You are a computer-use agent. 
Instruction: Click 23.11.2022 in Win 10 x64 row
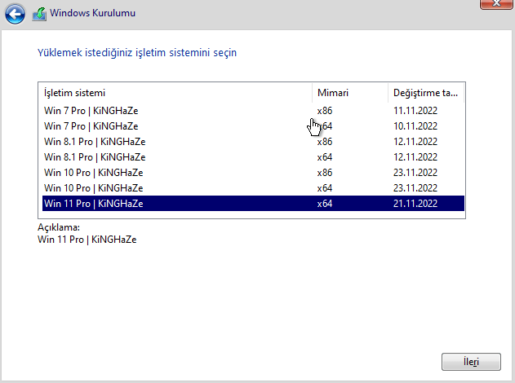click(x=415, y=188)
